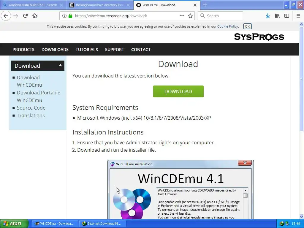Open the PRODUCTS menu item
Image resolution: width=304 pixels, height=228 pixels.
point(23,50)
